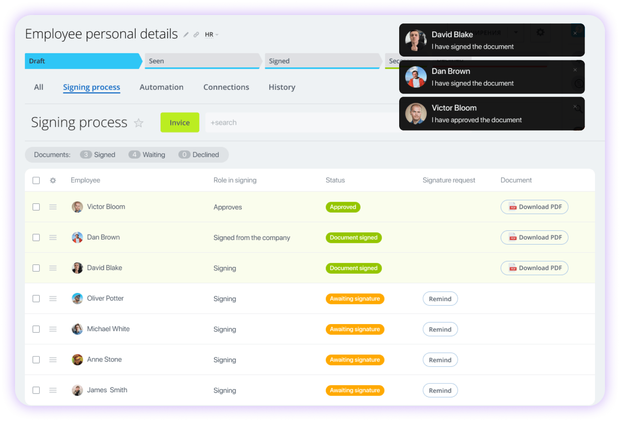Viewport: 620px width, 421px height.
Task: Open column settings with the gear icon
Action: click(x=52, y=180)
